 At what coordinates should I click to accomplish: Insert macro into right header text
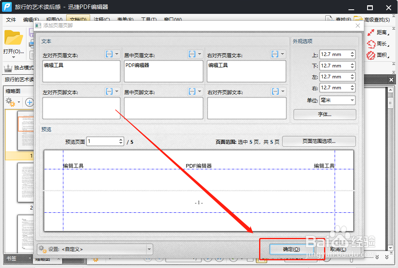point(275,54)
